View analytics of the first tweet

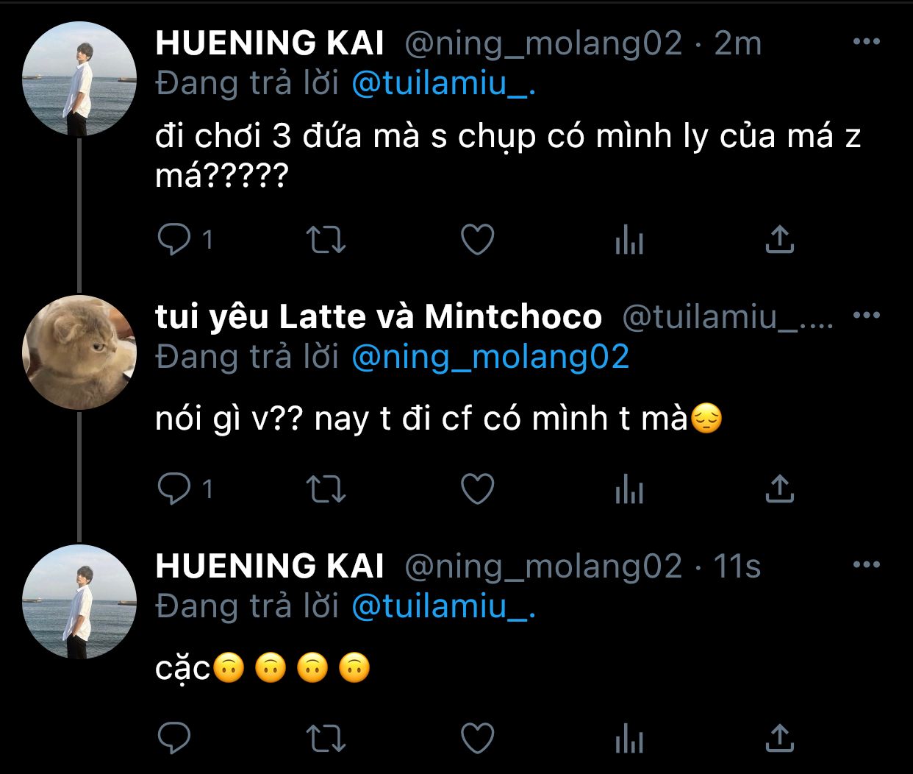click(x=629, y=240)
